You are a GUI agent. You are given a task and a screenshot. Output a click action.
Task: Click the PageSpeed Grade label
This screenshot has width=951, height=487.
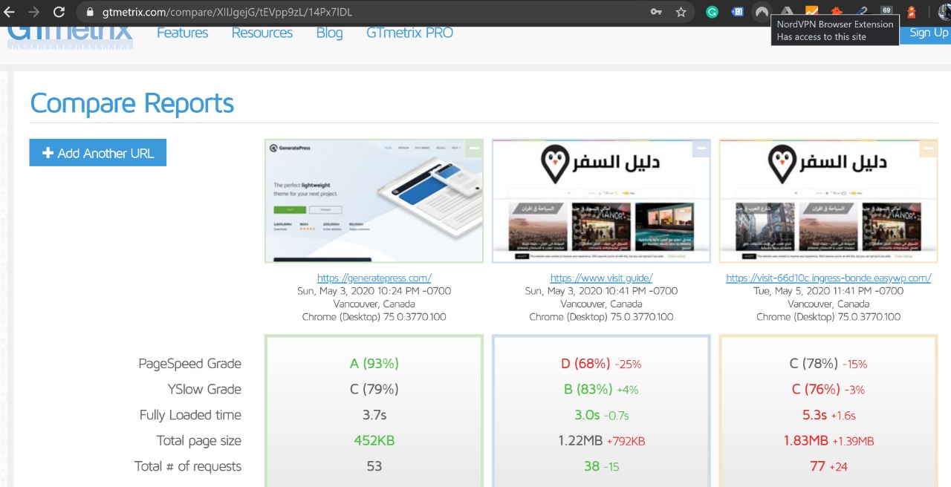pos(189,364)
